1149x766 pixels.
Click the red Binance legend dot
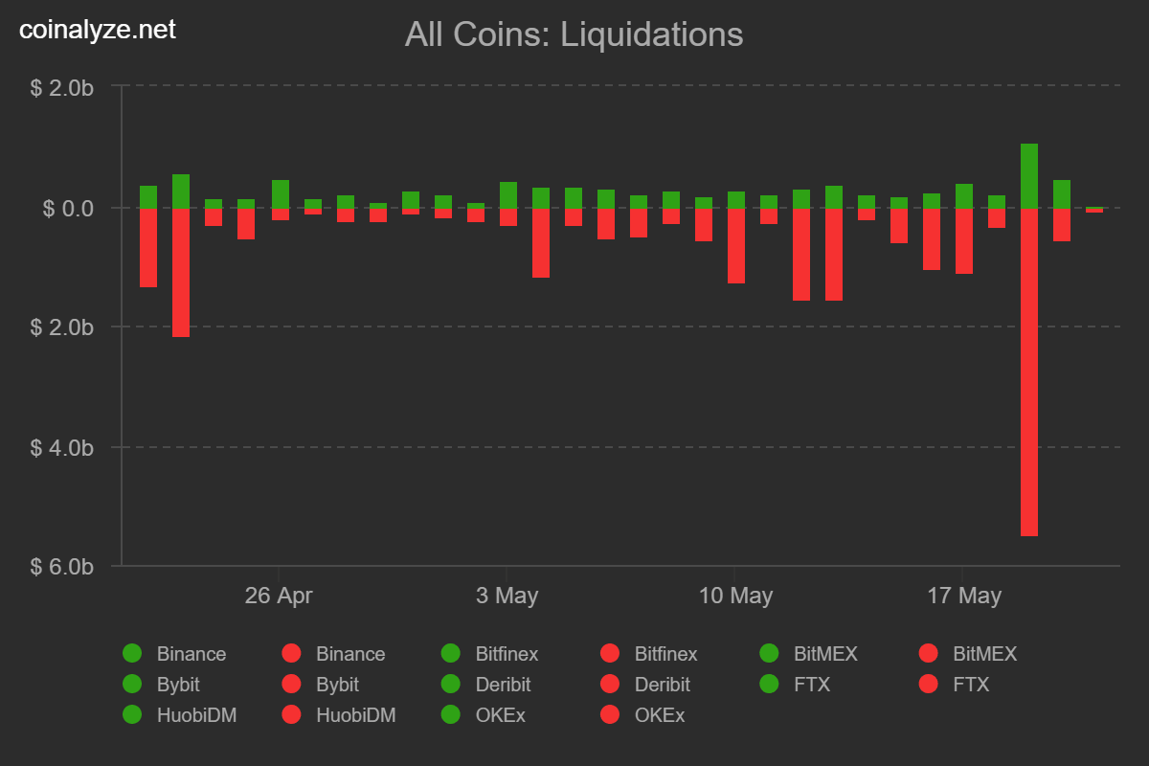292,654
